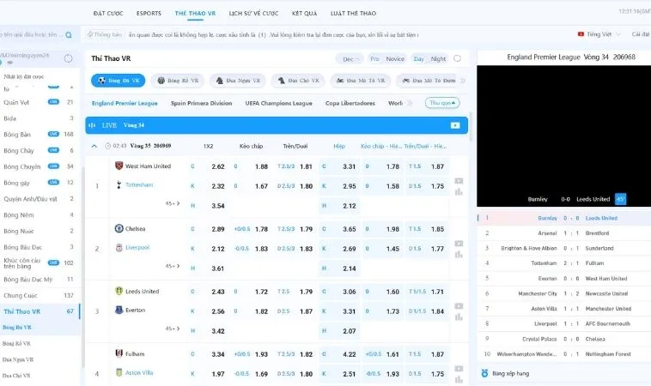Click the video icon in the LIVE bar

[x=455, y=125]
